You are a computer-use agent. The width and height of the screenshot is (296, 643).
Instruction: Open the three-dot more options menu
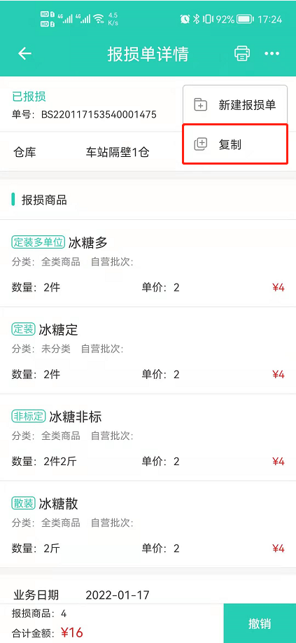pos(272,54)
